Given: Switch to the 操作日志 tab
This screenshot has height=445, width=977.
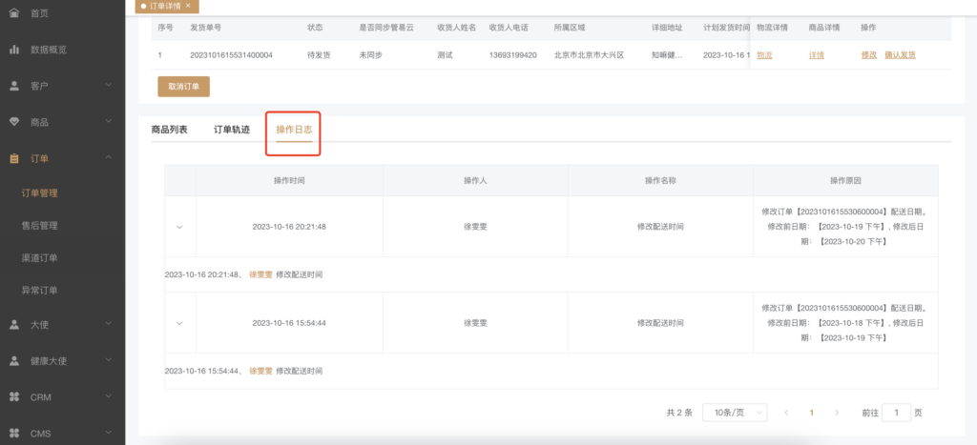Looking at the screenshot, I should coord(294,131).
